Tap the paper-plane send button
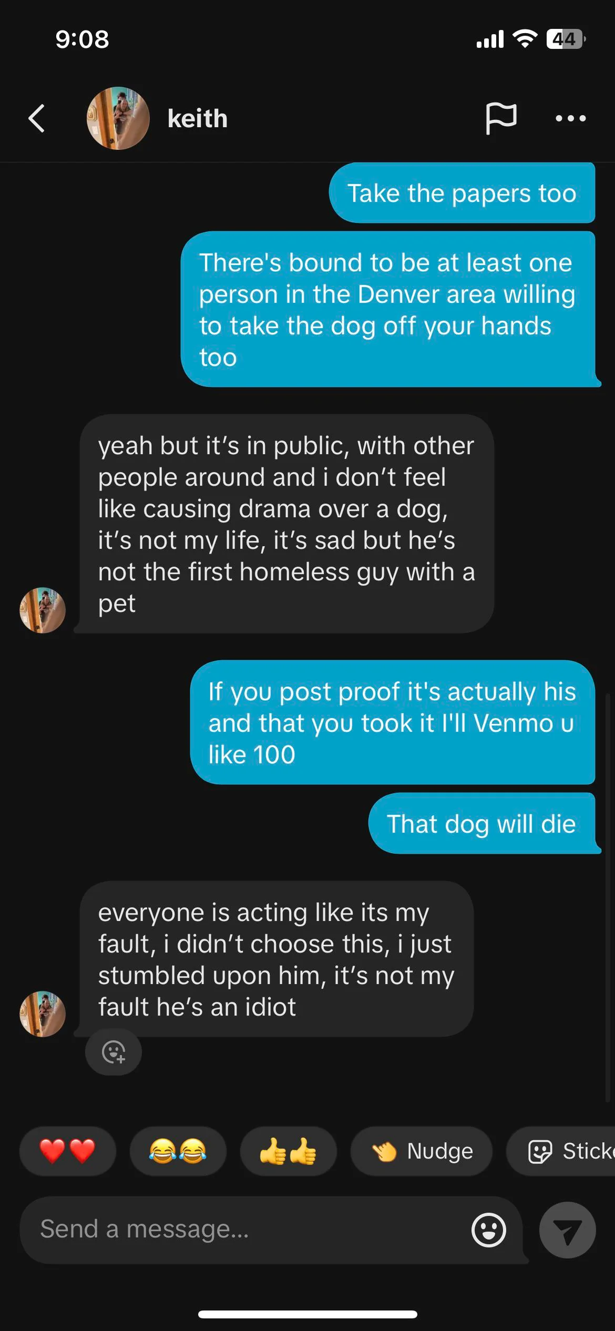Viewport: 615px width, 1331px height. (x=568, y=1230)
